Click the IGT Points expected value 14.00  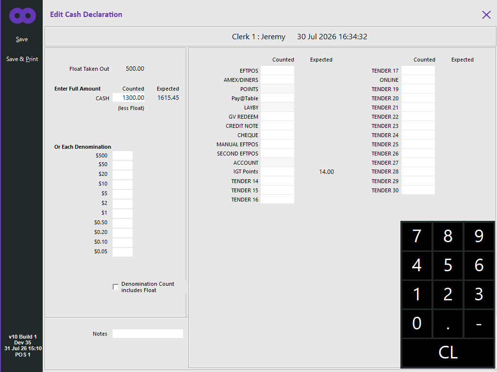[x=327, y=172]
